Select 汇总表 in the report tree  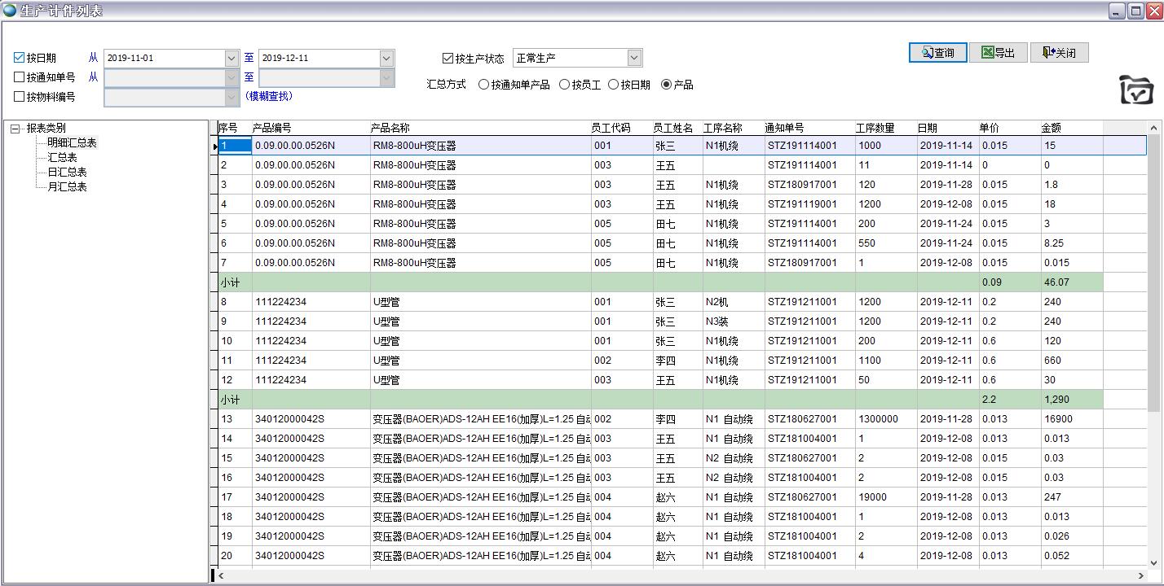[x=62, y=158]
